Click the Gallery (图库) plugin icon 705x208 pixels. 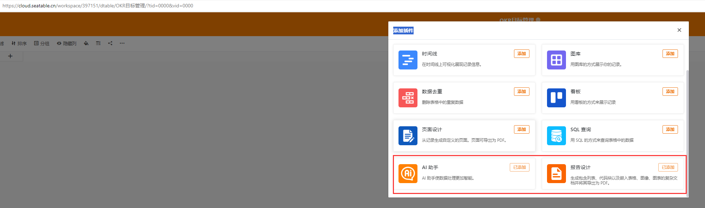click(x=556, y=60)
